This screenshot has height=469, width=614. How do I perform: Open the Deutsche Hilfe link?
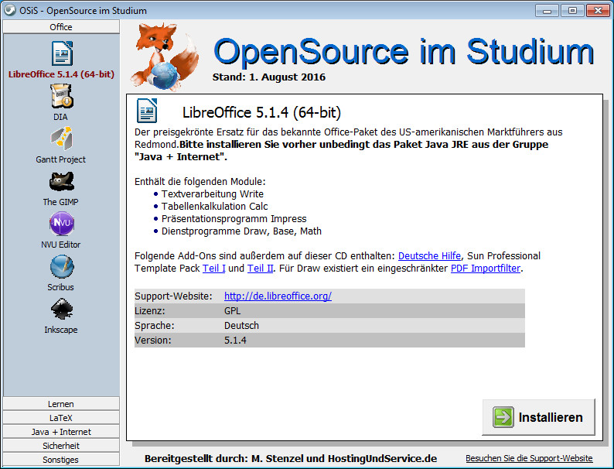(429, 256)
